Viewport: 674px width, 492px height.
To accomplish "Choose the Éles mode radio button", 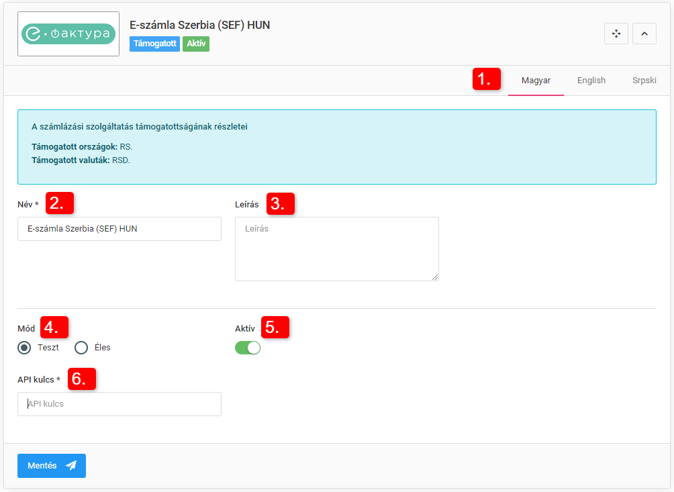I will [x=82, y=348].
